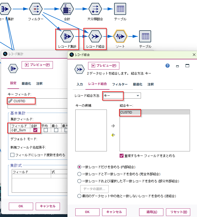Click OK in レコード集計 dialog

[21, 206]
